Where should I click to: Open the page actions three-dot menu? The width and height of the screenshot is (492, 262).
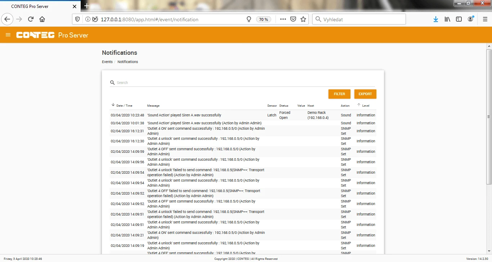(x=283, y=19)
